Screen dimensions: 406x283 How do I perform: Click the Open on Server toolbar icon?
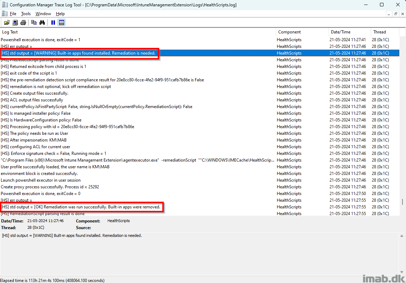(15, 23)
